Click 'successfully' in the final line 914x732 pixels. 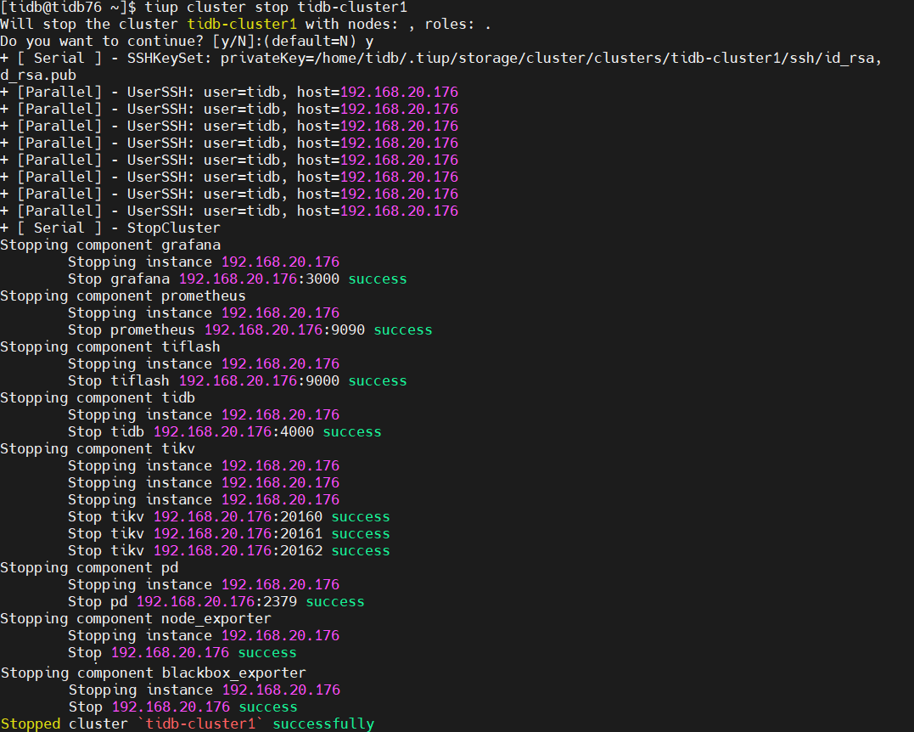coord(323,724)
